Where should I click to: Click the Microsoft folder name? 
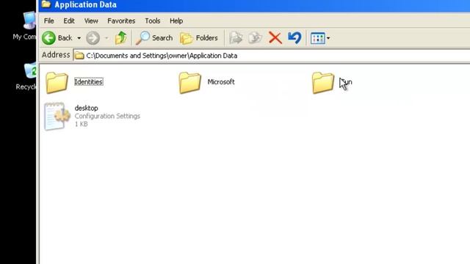[221, 81]
